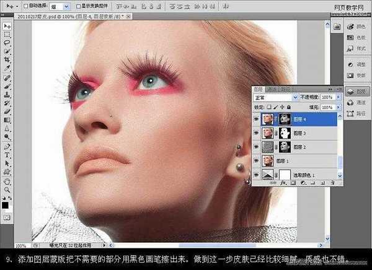Hide 图层 4 using its eye icon

point(256,120)
